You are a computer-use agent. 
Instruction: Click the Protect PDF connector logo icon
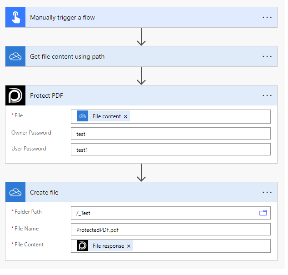coord(15,95)
